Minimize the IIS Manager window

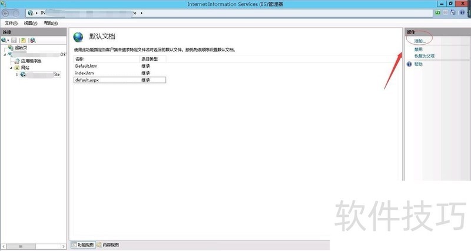[x=441, y=4]
